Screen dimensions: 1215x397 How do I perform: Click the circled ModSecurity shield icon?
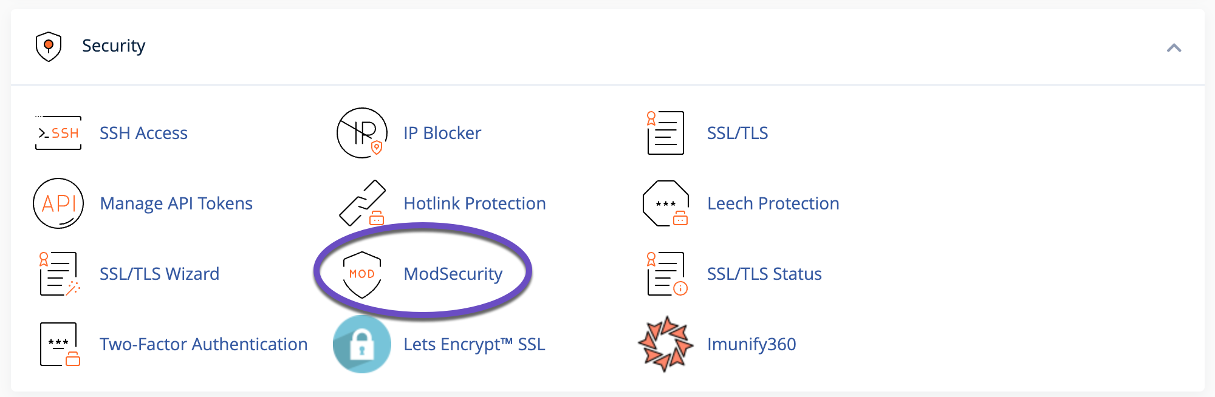(363, 274)
